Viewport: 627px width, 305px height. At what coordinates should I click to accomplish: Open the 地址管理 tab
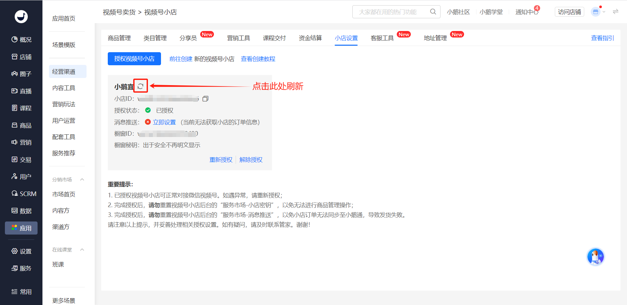tap(435, 38)
